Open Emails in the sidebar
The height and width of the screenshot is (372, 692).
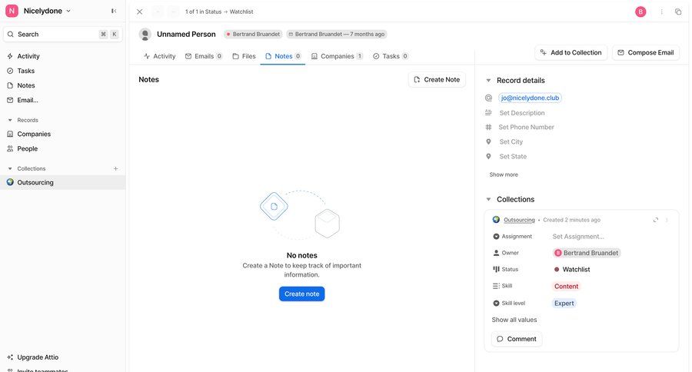(x=28, y=100)
